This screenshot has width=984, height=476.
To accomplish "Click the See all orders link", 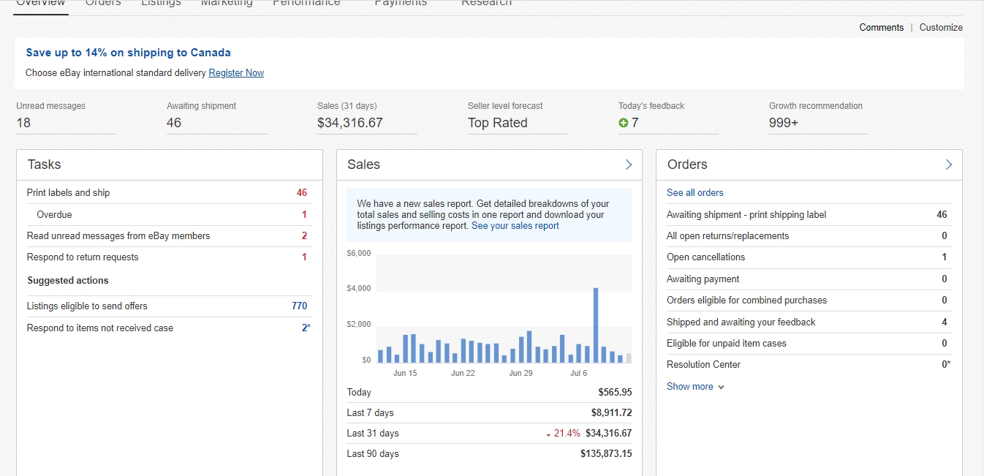I will (695, 193).
